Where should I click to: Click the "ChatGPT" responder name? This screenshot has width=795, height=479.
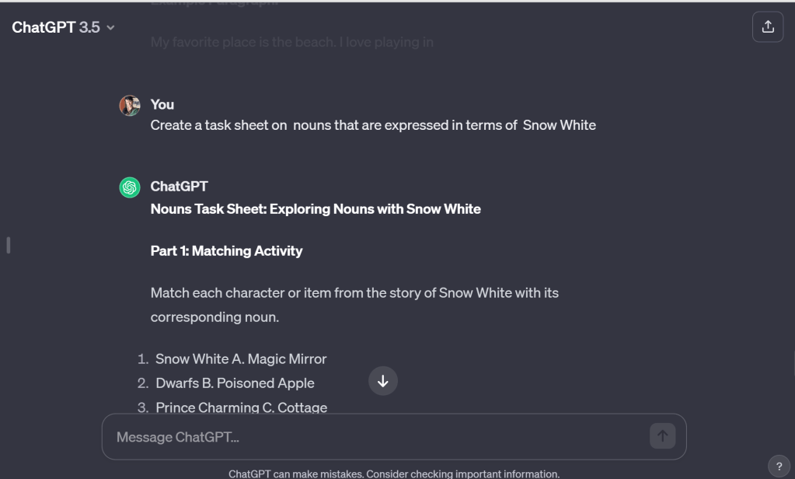coord(179,187)
